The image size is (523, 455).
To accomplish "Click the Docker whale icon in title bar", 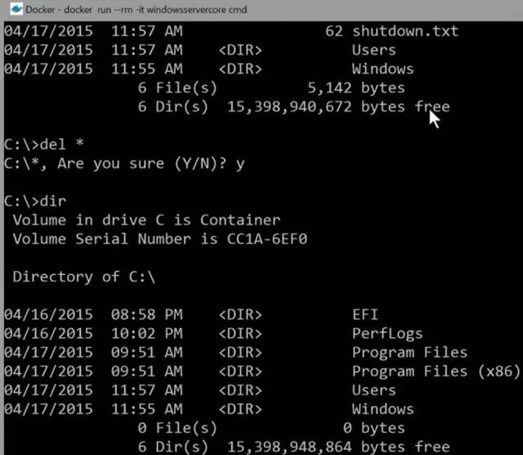I will 16,9.
